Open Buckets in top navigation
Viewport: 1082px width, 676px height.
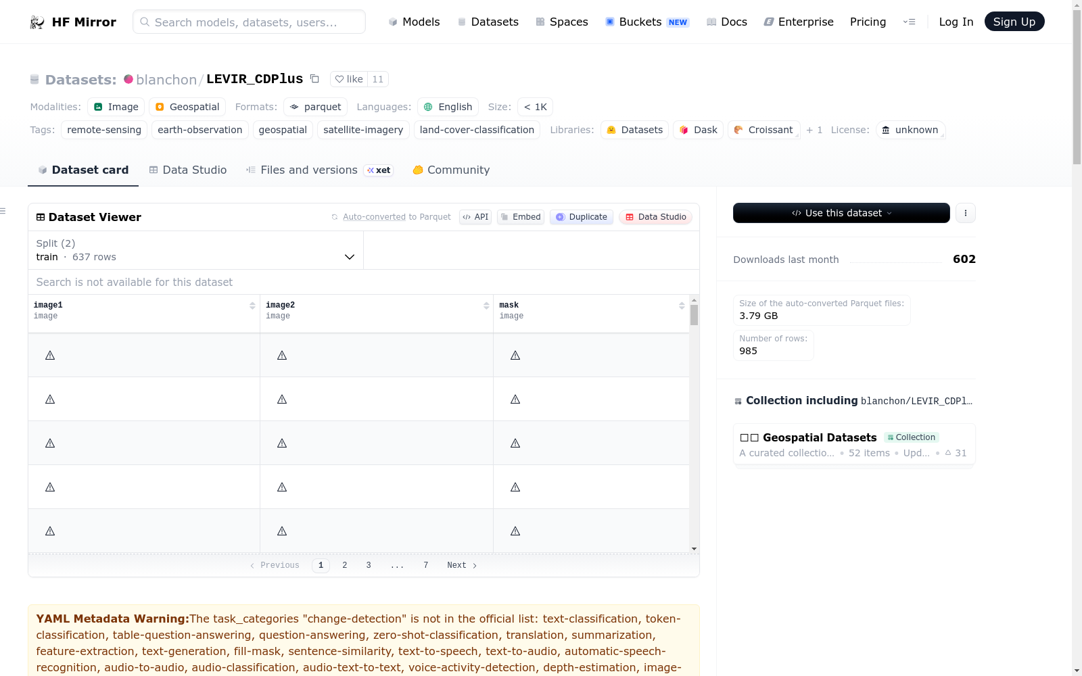[x=647, y=22]
